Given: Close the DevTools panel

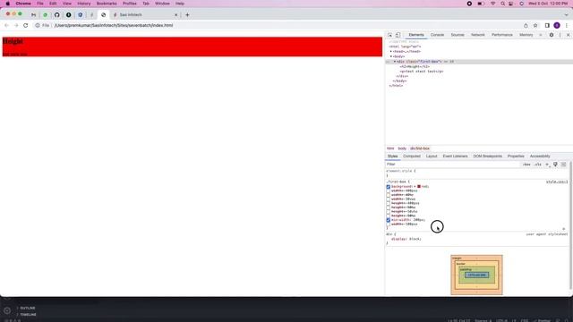Looking at the screenshot, I should pyautogui.click(x=568, y=35).
